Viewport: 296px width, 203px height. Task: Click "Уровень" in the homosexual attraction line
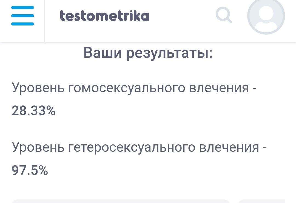coord(38,88)
